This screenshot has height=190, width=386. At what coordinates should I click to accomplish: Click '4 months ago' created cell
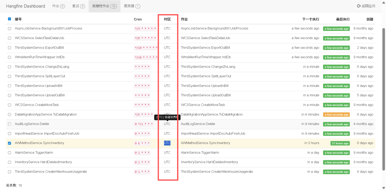[x=363, y=124]
